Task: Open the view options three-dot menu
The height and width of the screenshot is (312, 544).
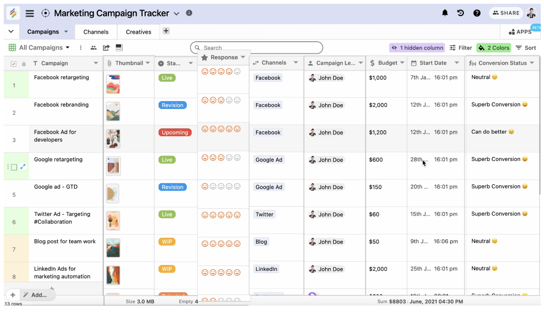Action: (x=81, y=48)
